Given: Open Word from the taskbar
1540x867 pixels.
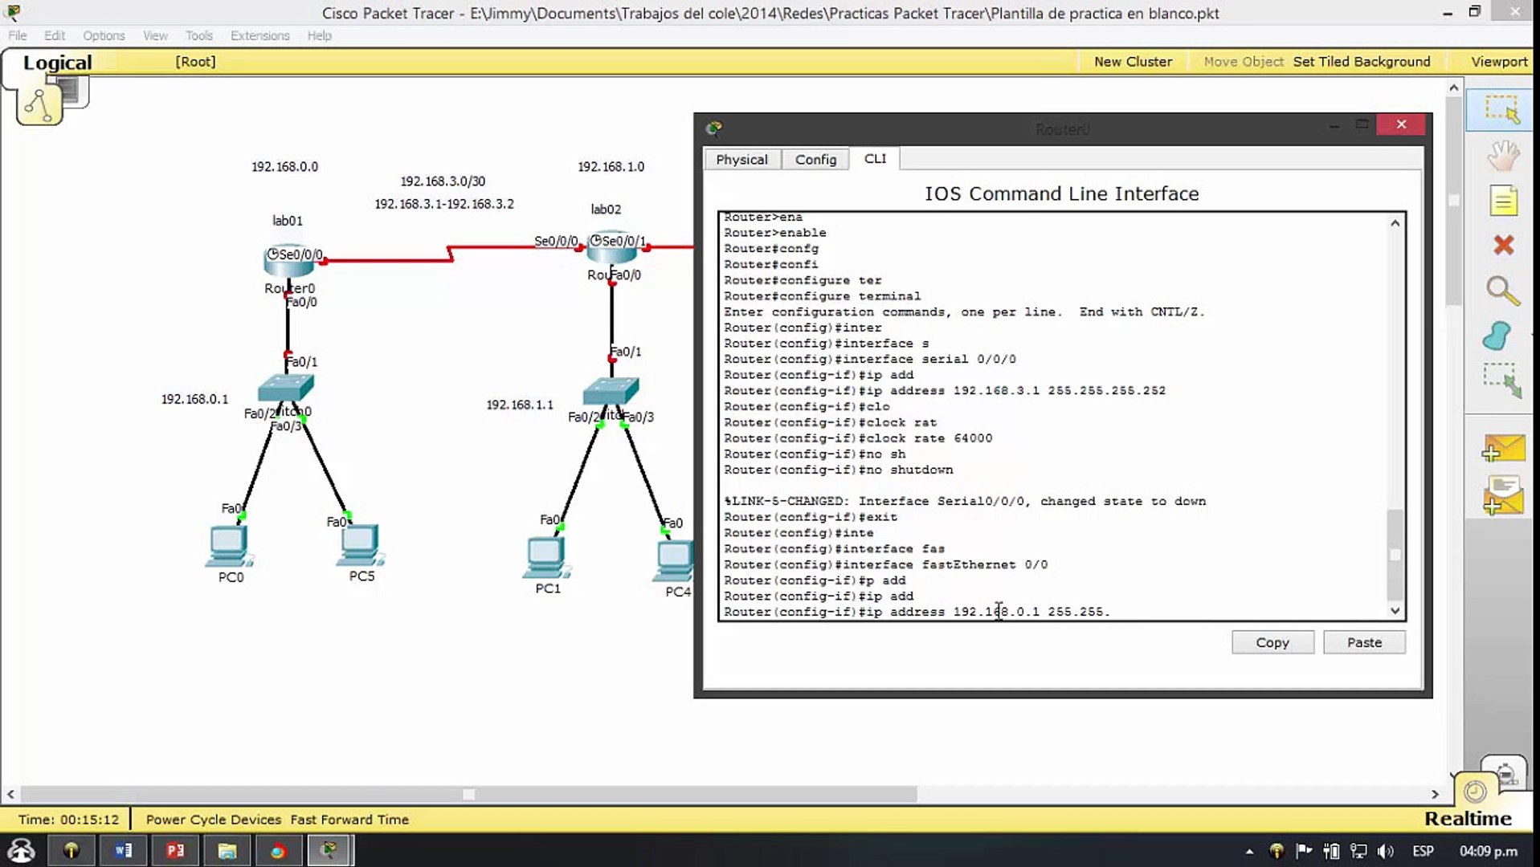Looking at the screenshot, I should [x=123, y=850].
